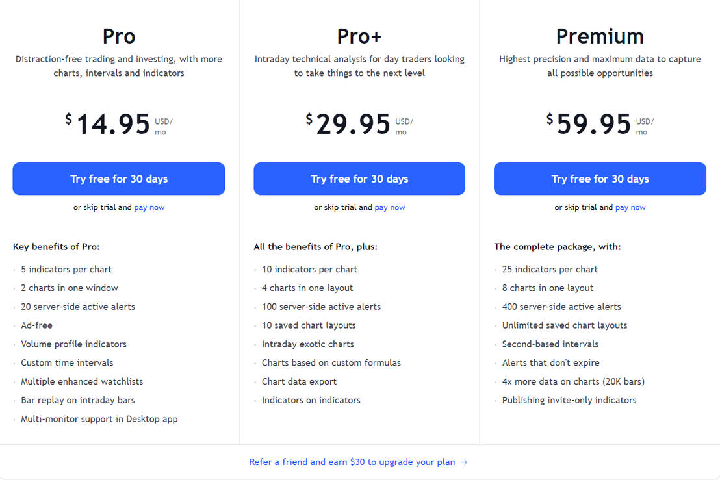Click 'Try free for 30 days' under Pro

tap(118, 178)
